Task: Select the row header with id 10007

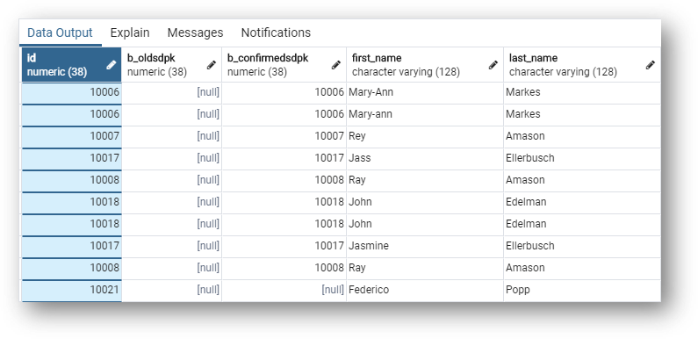Action: click(x=71, y=136)
